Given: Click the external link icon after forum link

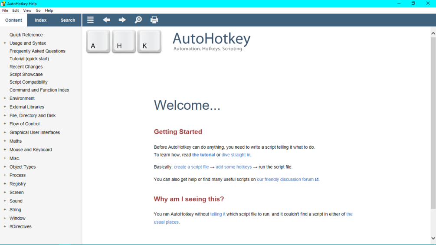Looking at the screenshot, I should pos(317,180).
